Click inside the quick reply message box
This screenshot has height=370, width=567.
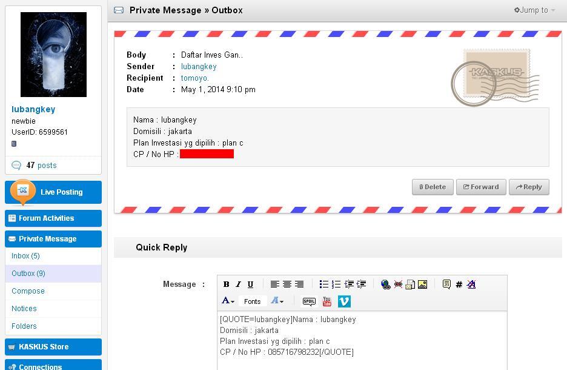click(362, 341)
